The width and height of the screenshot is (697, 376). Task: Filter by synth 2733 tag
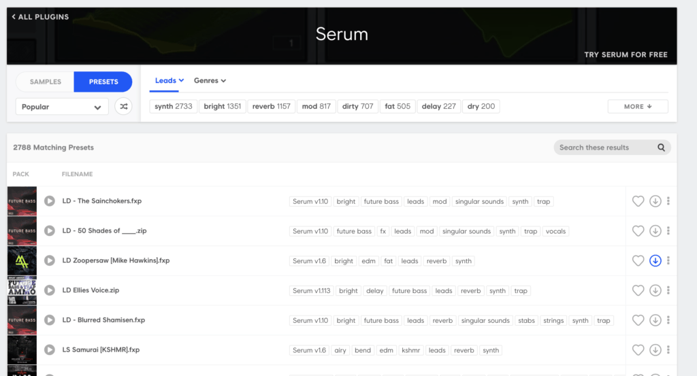click(174, 107)
